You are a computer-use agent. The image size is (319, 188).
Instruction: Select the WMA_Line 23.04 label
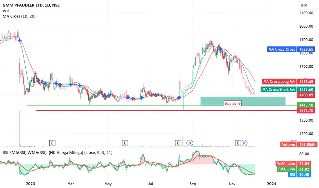click(x=293, y=163)
